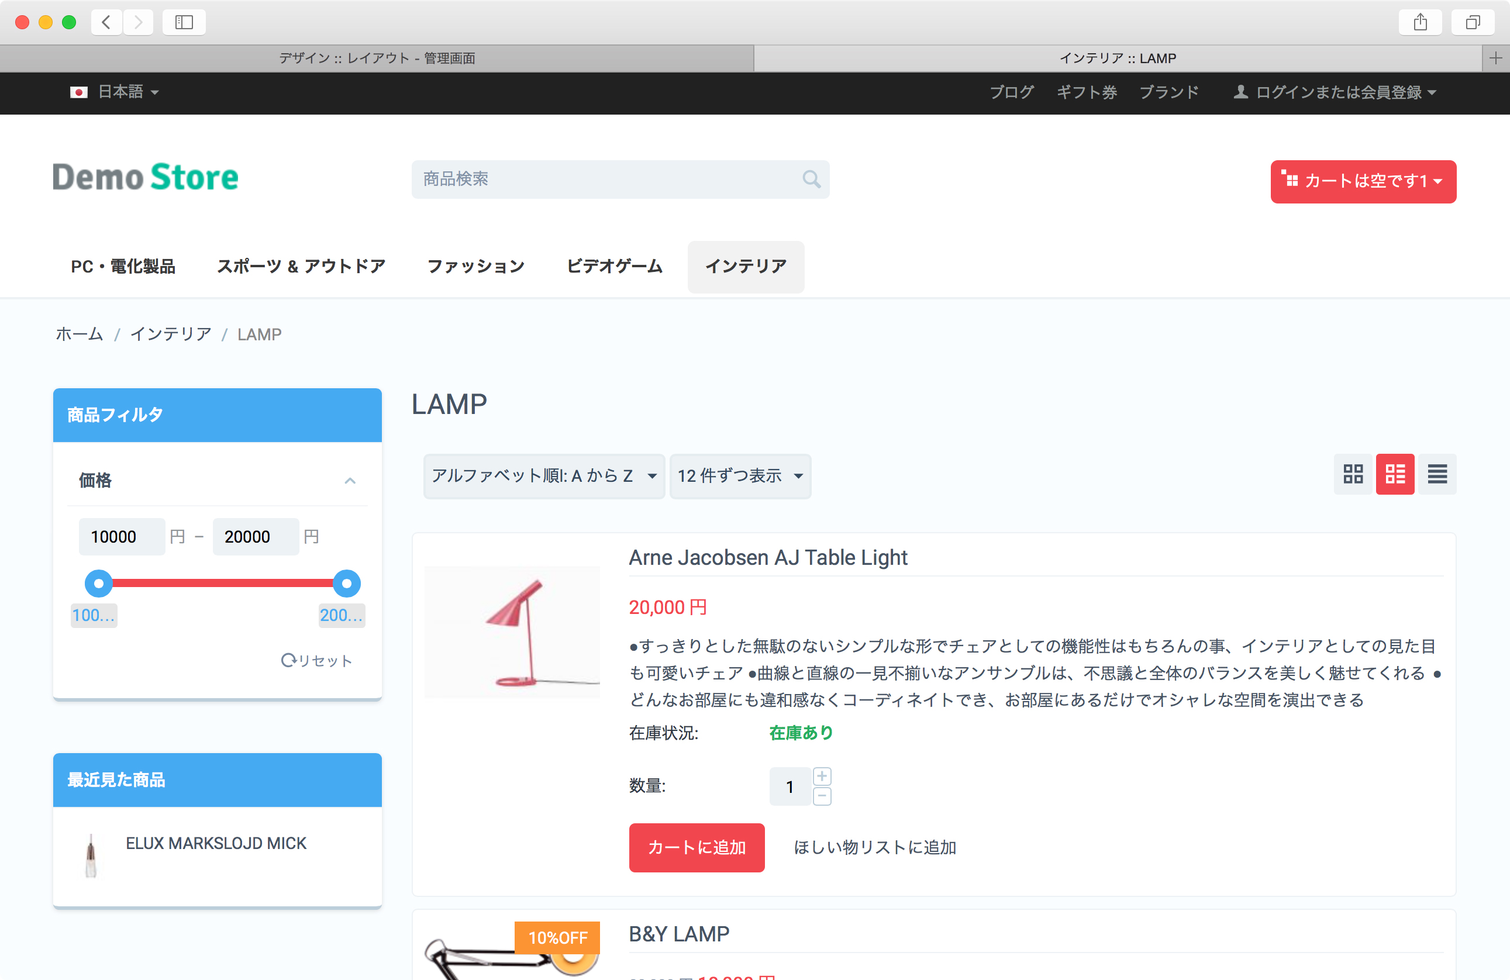1510x980 pixels.
Task: Open ログインまたは会員登録 dropdown
Action: coord(1334,92)
